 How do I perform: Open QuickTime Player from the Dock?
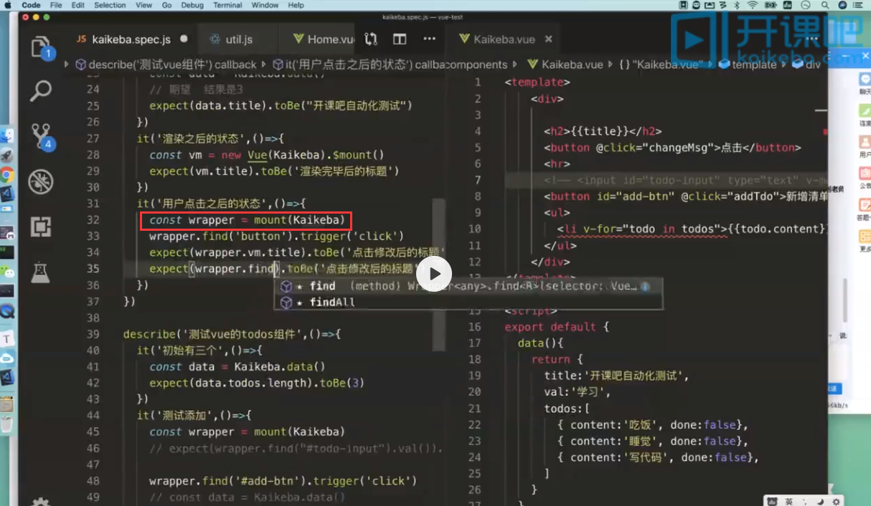(x=7, y=311)
